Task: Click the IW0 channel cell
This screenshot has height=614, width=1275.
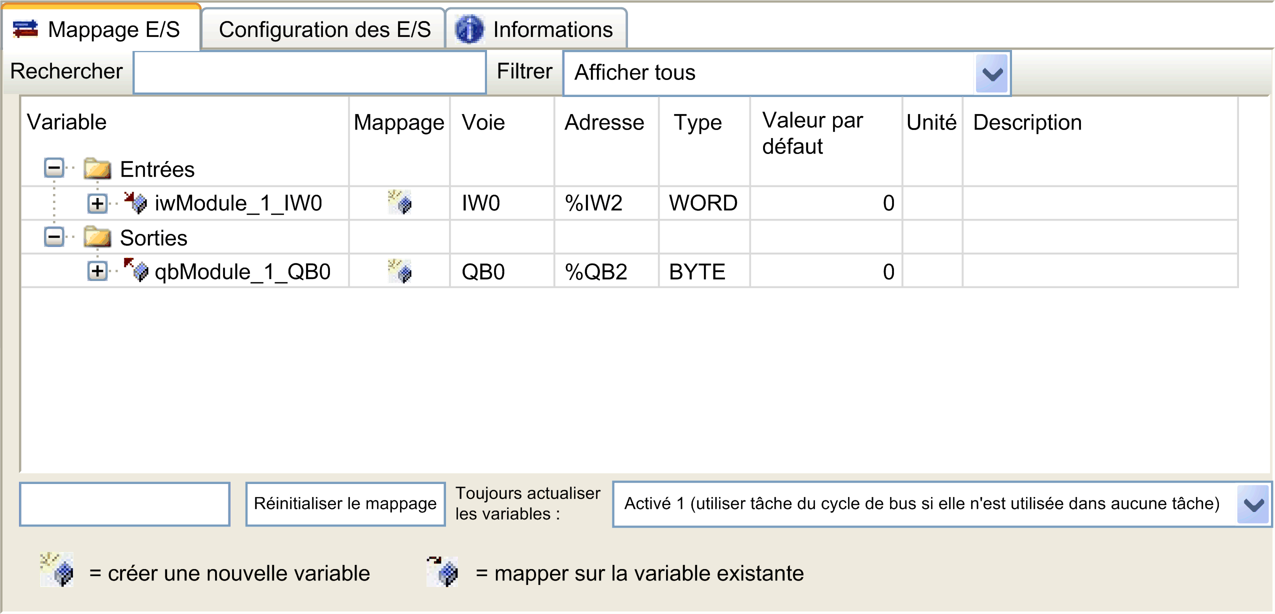Action: [502, 203]
